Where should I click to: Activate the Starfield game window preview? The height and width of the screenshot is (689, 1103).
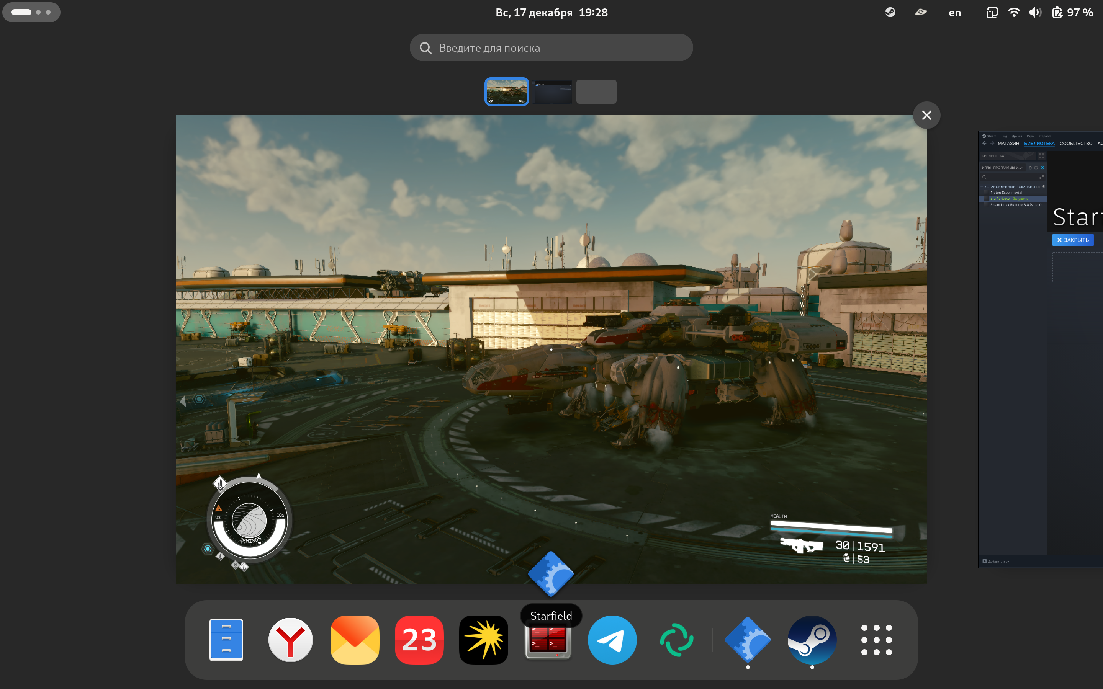pos(551,349)
